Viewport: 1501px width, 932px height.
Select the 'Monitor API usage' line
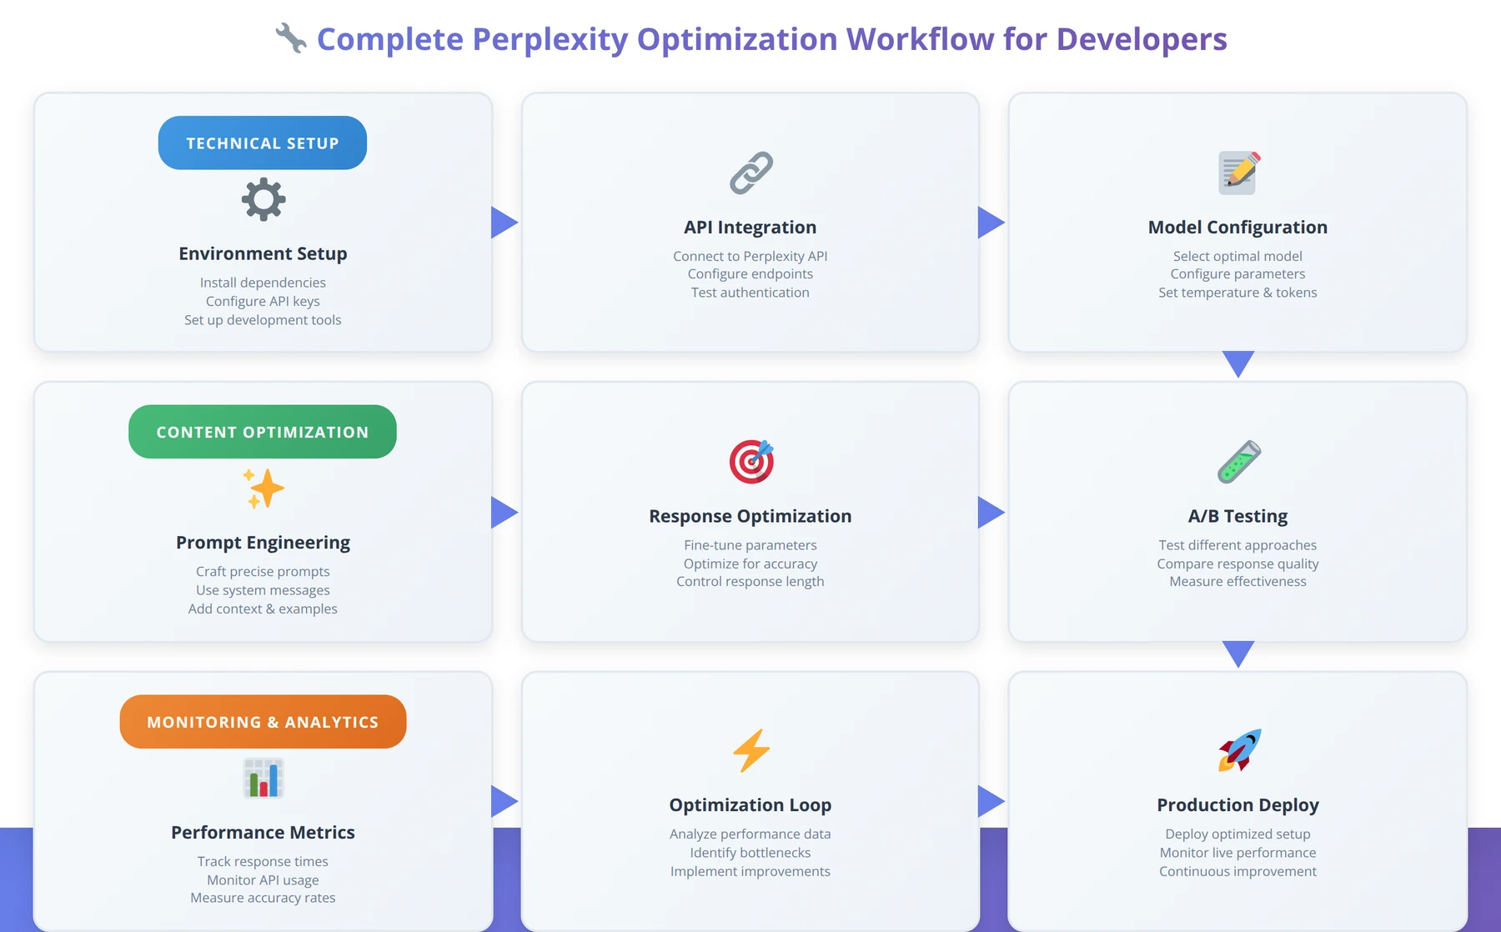click(x=263, y=879)
